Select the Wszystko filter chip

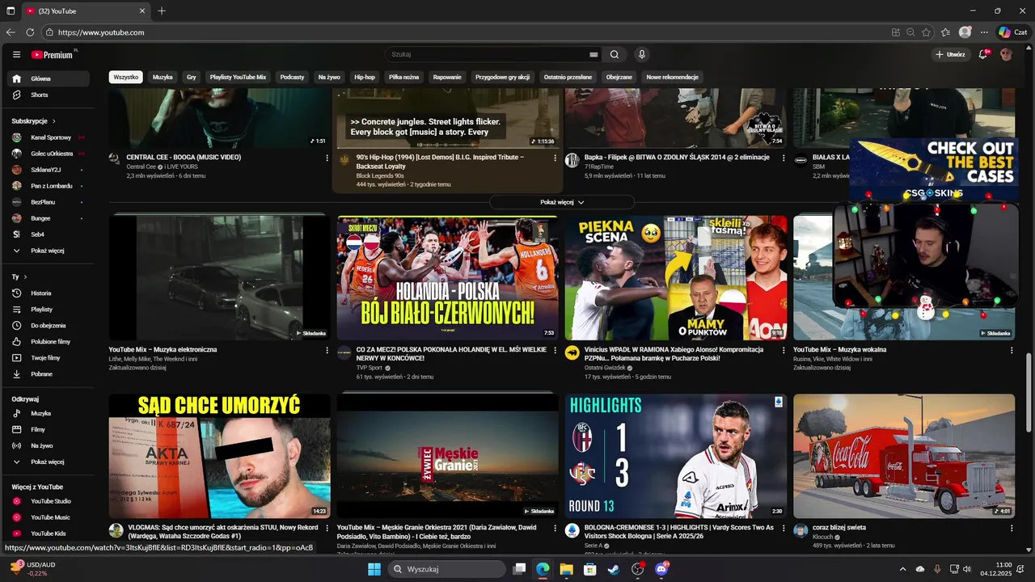click(x=126, y=77)
